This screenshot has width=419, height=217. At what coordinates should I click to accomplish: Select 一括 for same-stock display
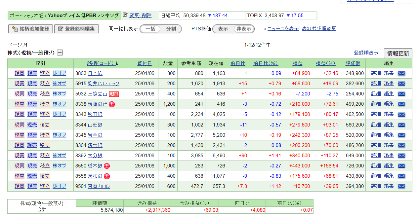[150, 29]
